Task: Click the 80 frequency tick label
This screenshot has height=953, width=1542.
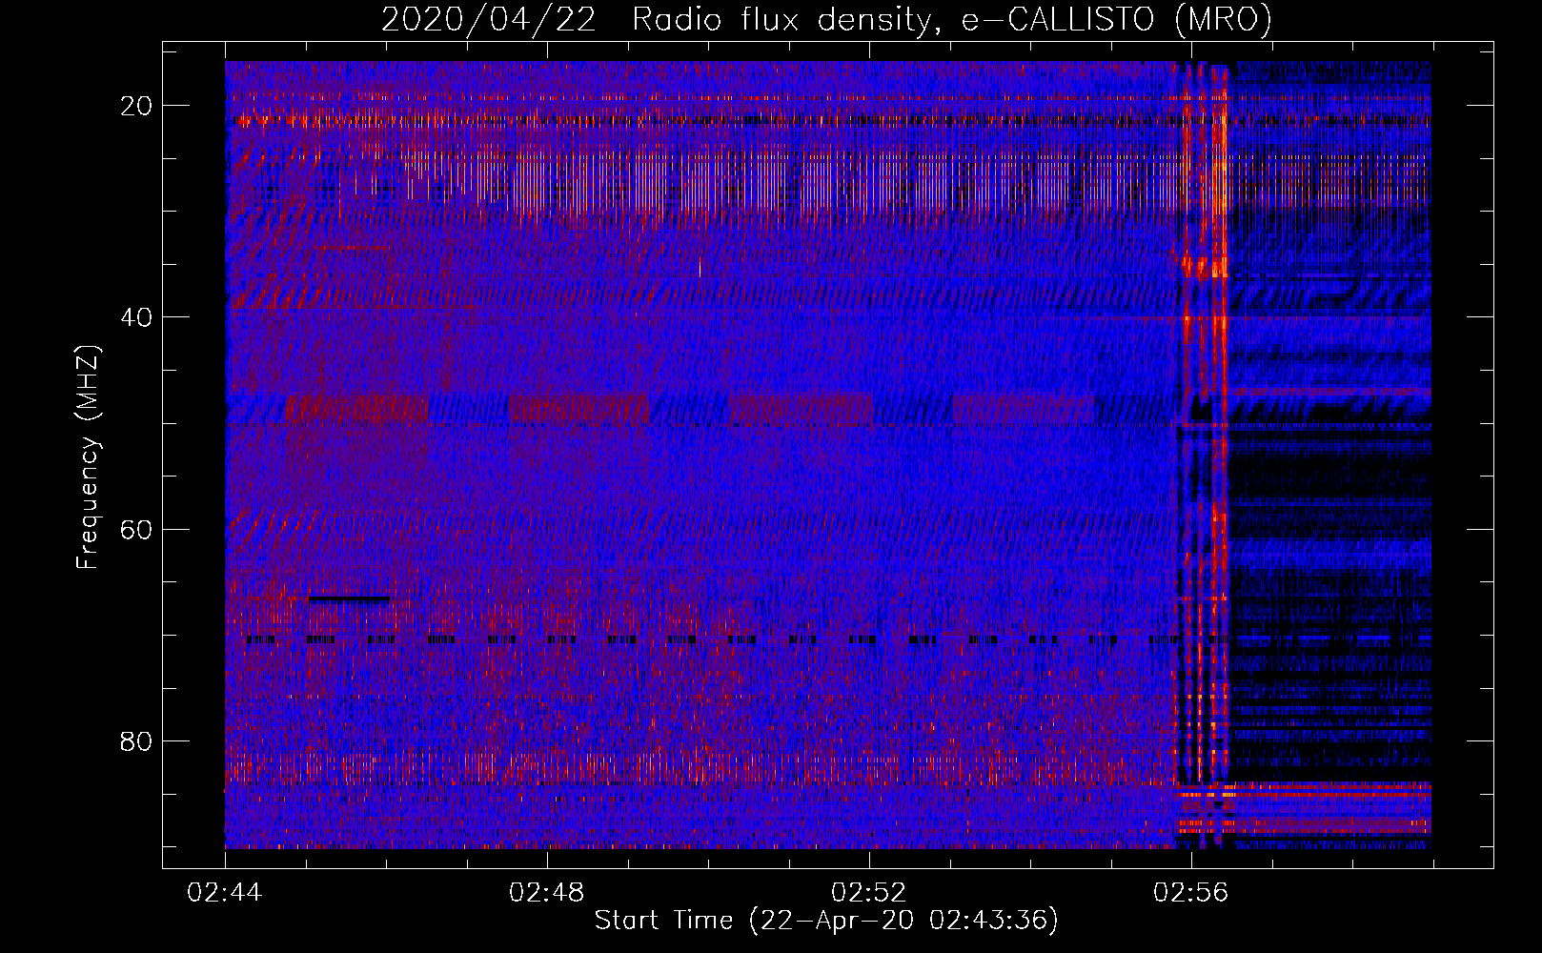Action: (137, 740)
